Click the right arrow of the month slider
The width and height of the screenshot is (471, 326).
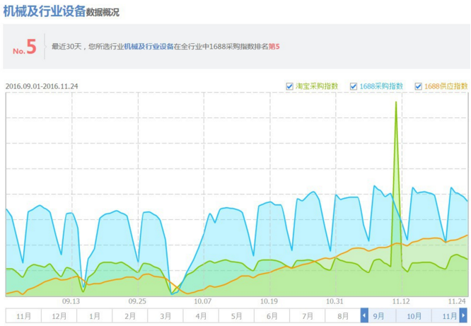pyautogui.click(x=463, y=316)
